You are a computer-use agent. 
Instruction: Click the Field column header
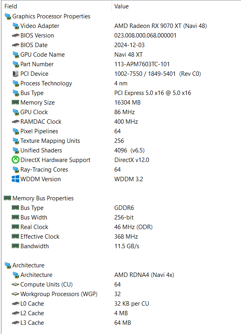point(11,6)
